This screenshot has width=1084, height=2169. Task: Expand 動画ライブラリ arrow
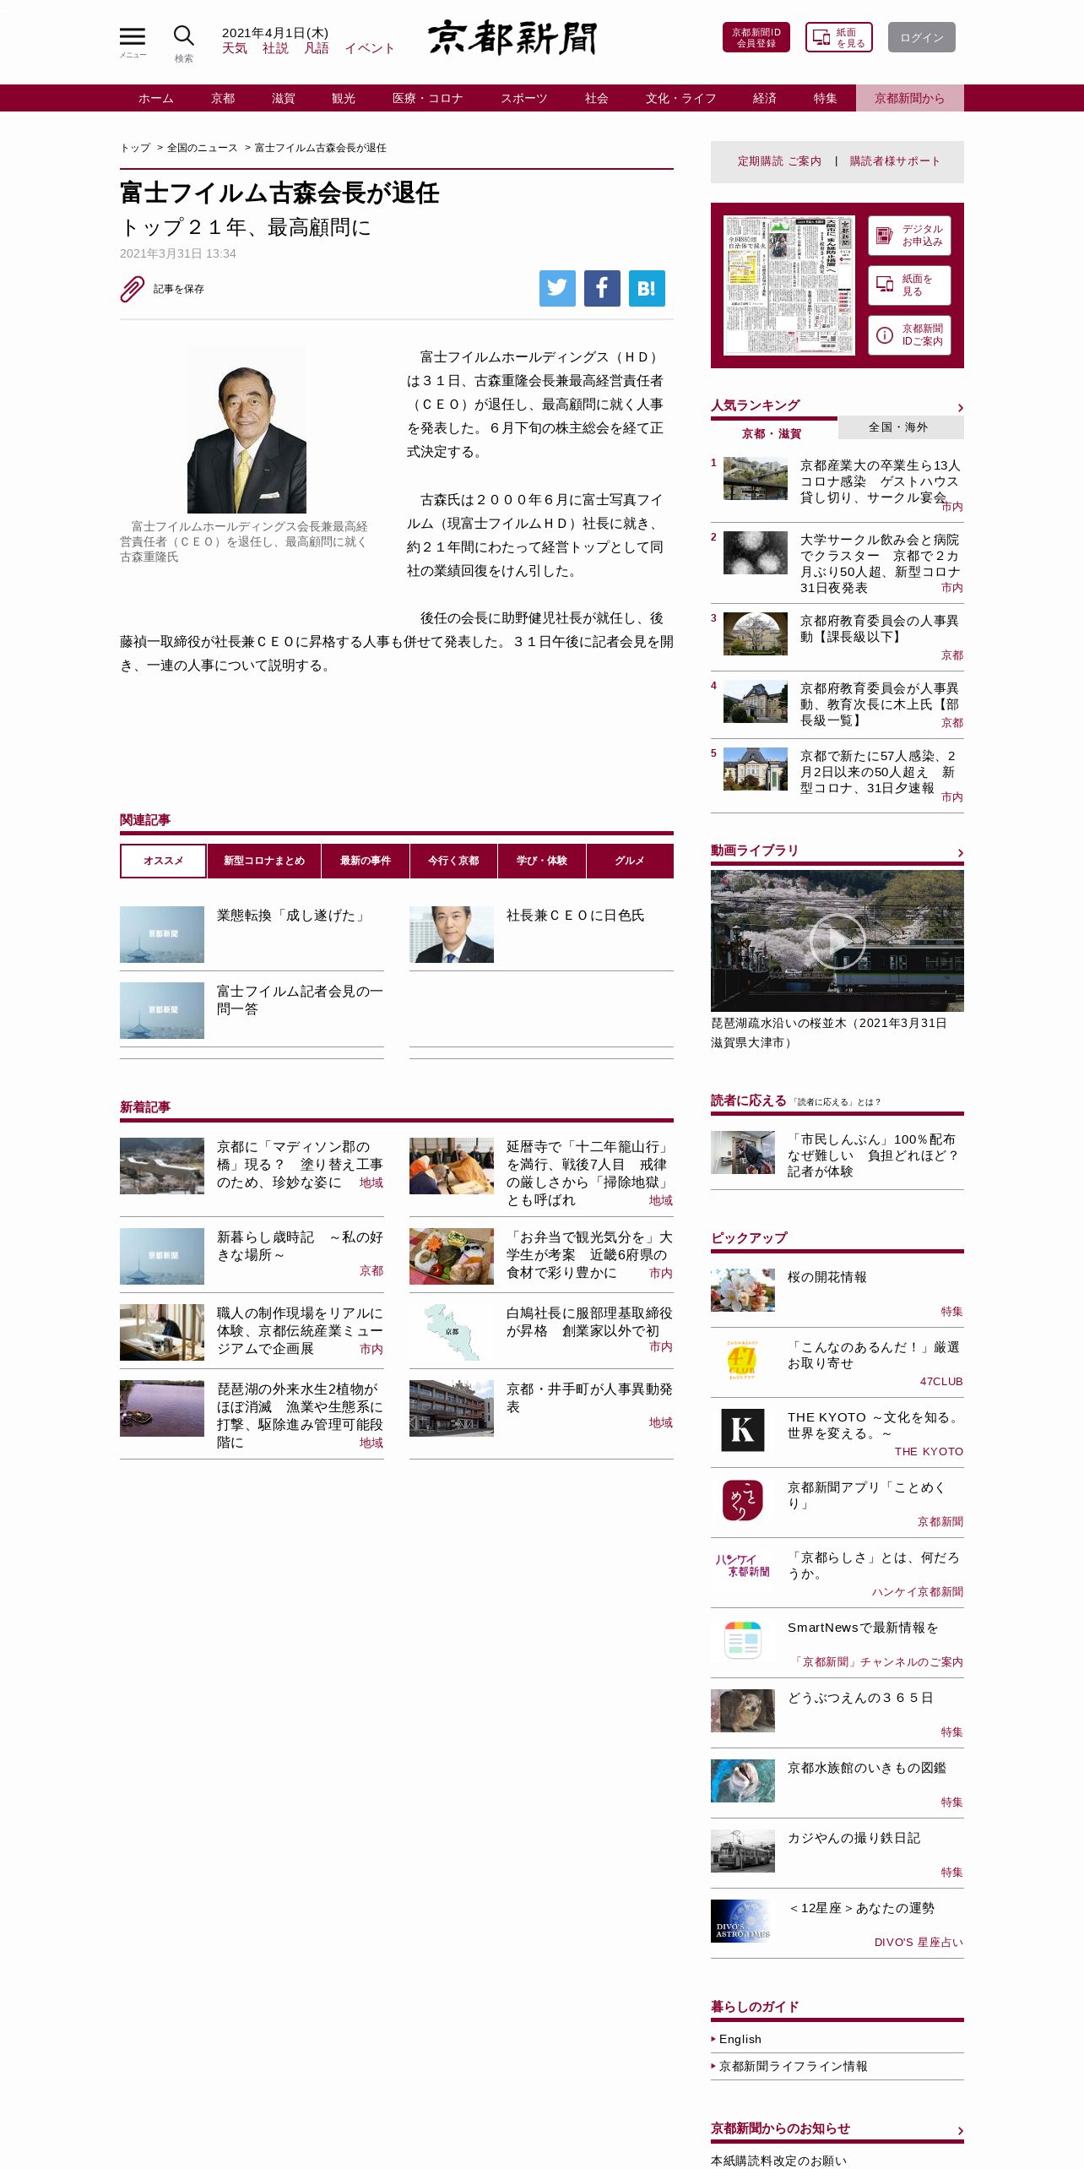point(960,853)
